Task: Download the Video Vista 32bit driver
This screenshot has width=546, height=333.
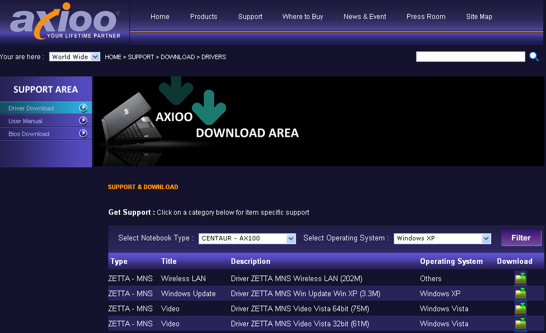Action: pyautogui.click(x=520, y=324)
